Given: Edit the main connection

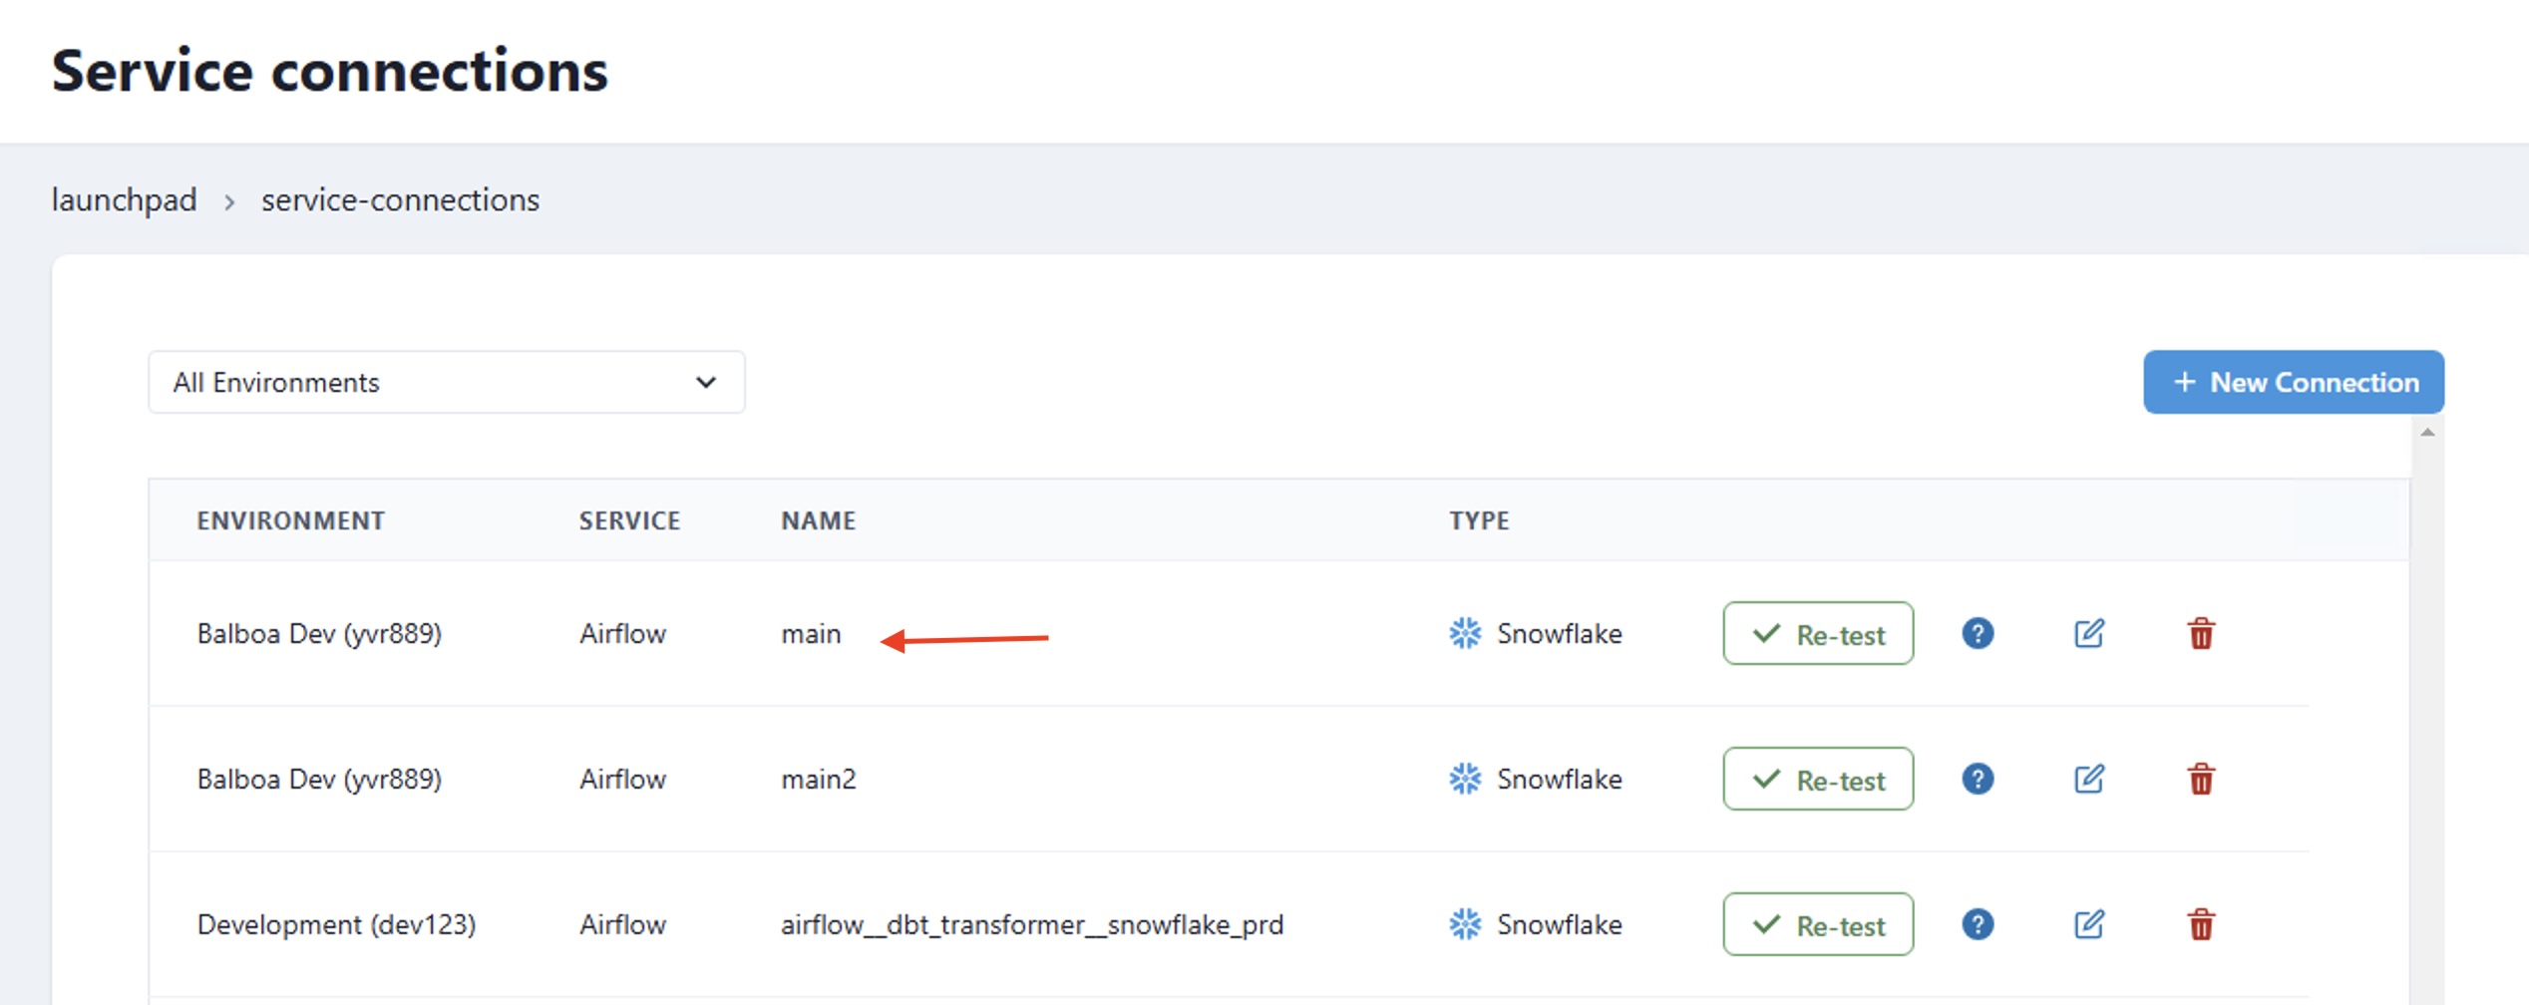Looking at the screenshot, I should pyautogui.click(x=2088, y=633).
